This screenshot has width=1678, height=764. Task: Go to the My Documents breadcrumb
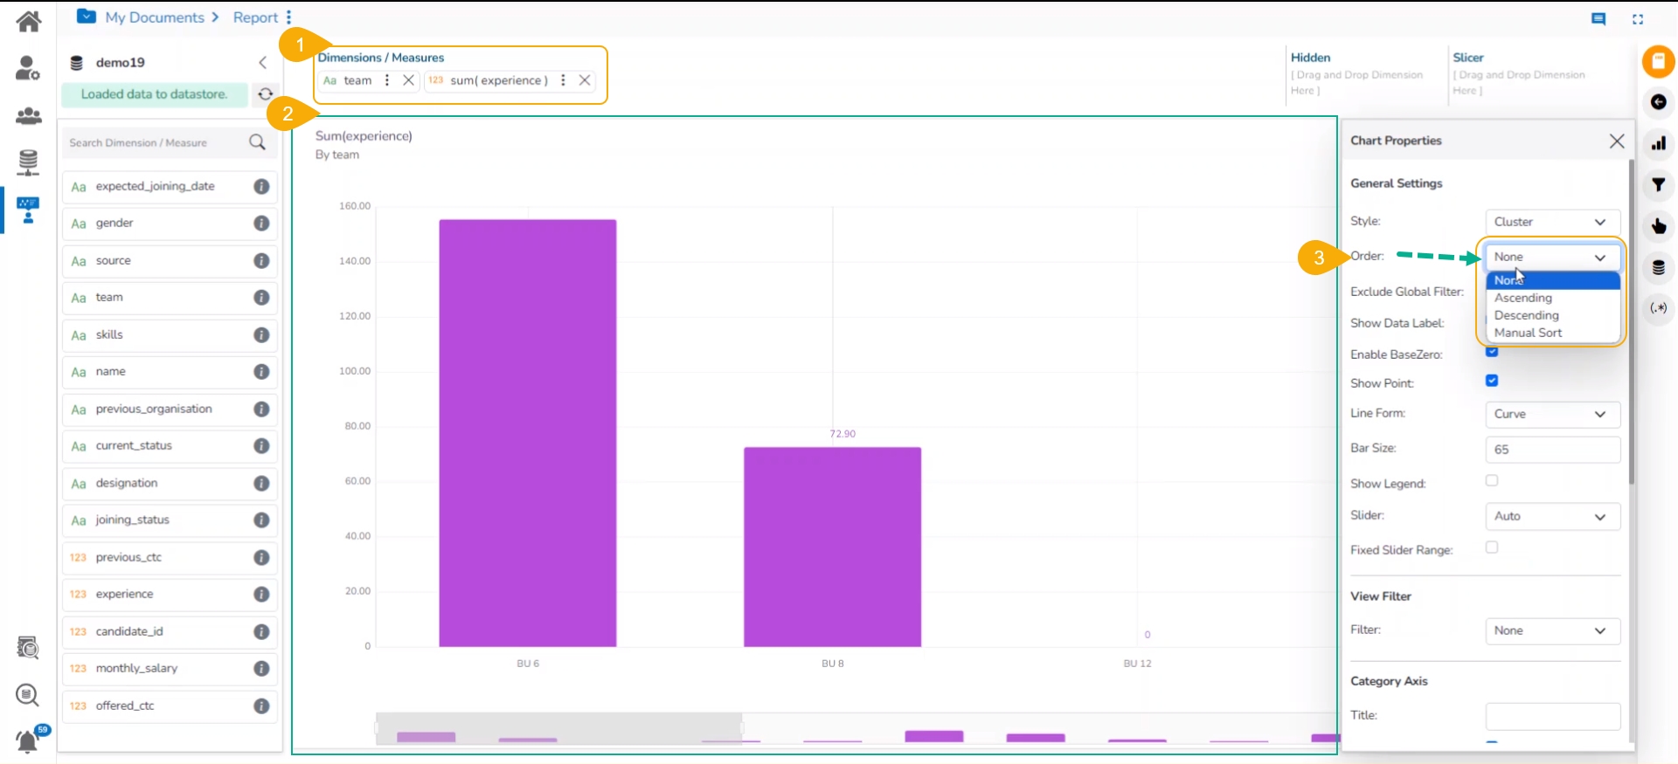(154, 17)
